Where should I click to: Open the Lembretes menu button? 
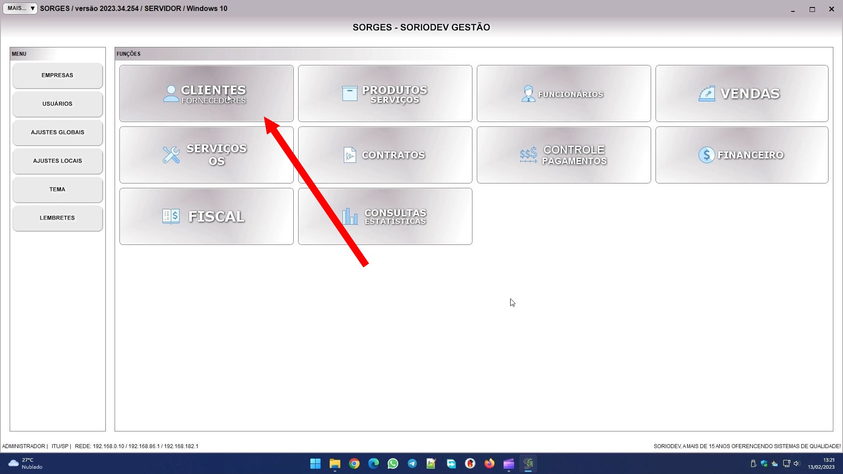[58, 218]
